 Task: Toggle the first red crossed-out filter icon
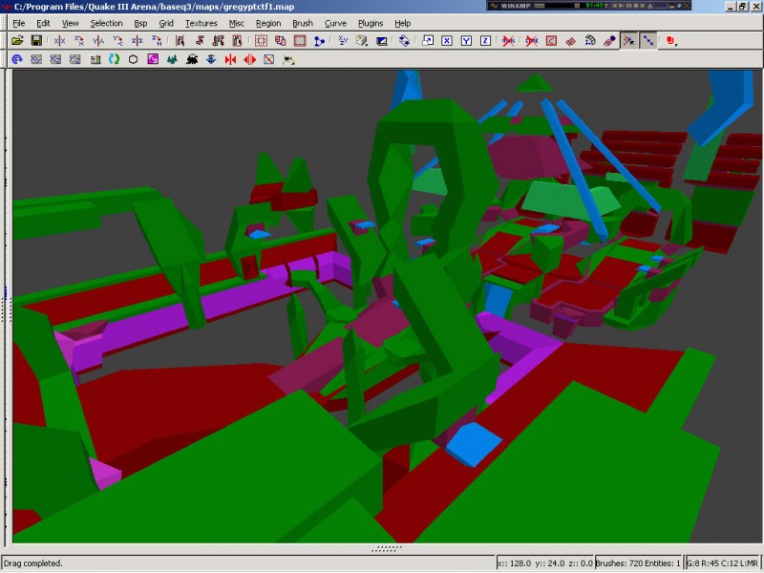coord(509,41)
